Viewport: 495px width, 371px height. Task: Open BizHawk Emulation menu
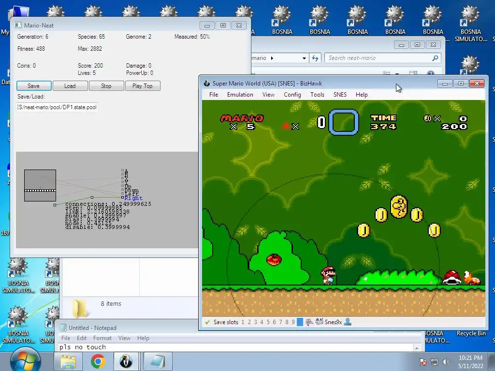click(240, 95)
